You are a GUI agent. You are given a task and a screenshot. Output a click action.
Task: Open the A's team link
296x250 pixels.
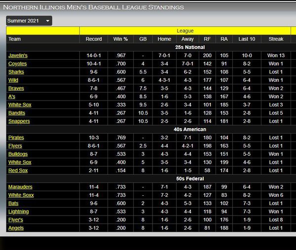point(12,97)
